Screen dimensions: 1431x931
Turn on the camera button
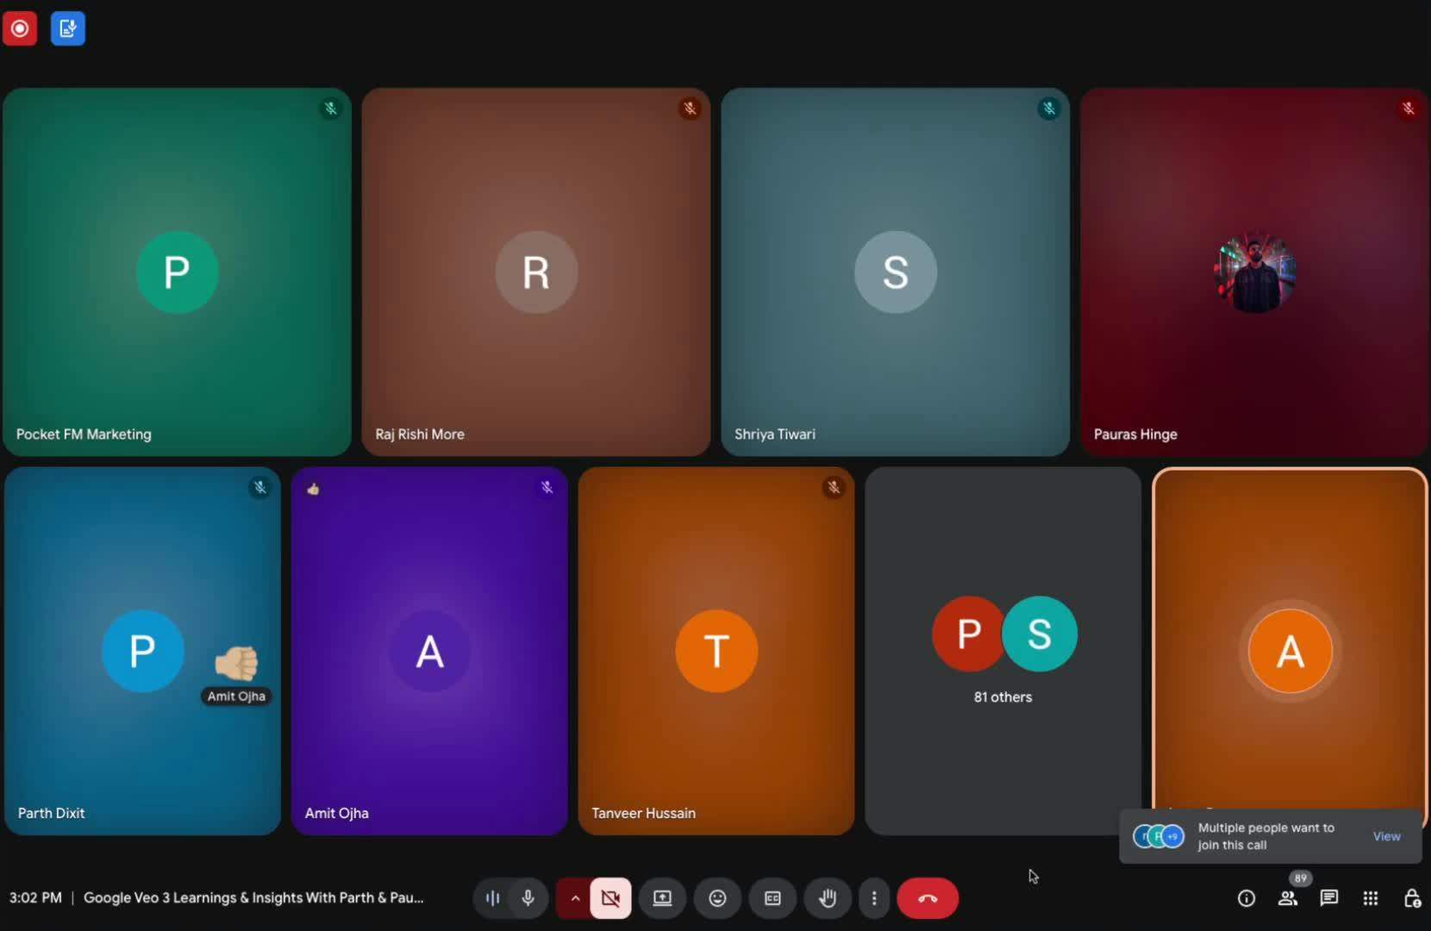[x=611, y=898]
